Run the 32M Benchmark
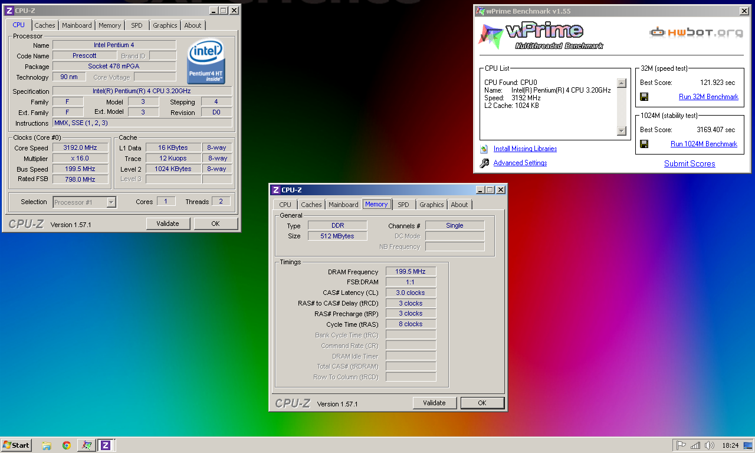Screen dimensions: 755x453 (x=708, y=97)
